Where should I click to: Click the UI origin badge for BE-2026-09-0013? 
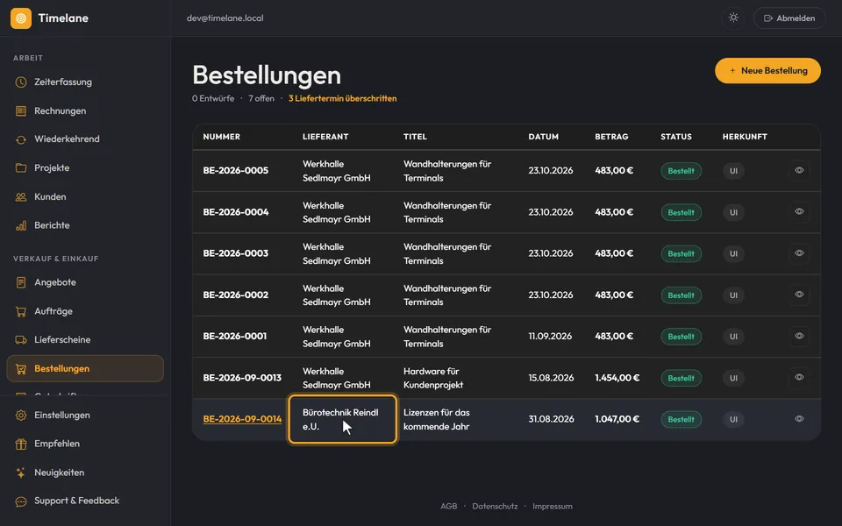[x=733, y=378]
